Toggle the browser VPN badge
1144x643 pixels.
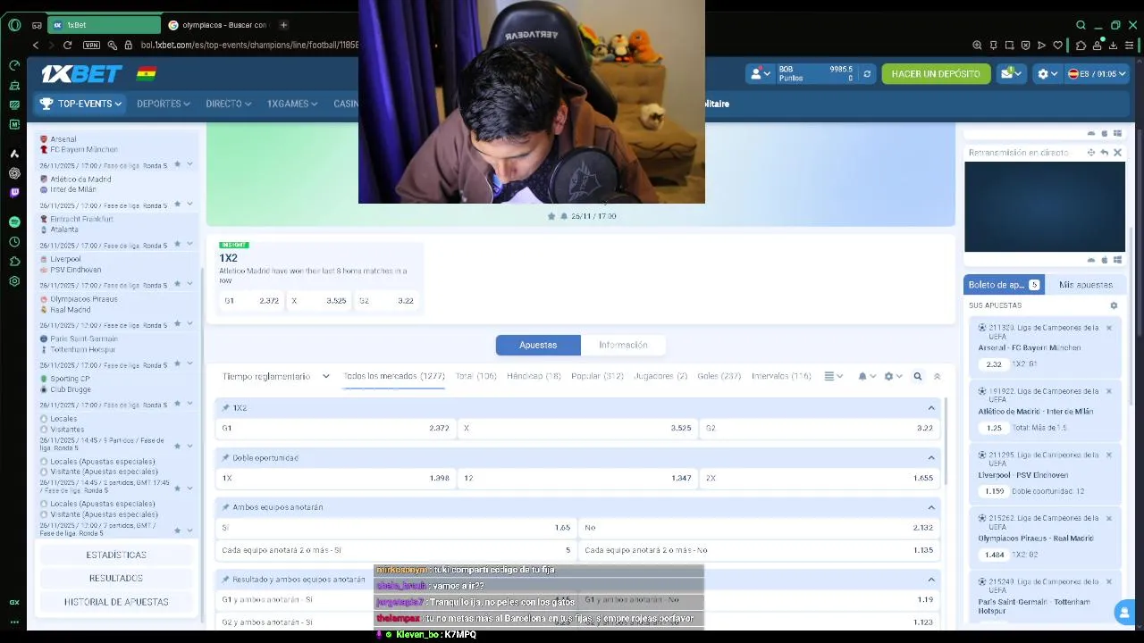[x=91, y=45]
